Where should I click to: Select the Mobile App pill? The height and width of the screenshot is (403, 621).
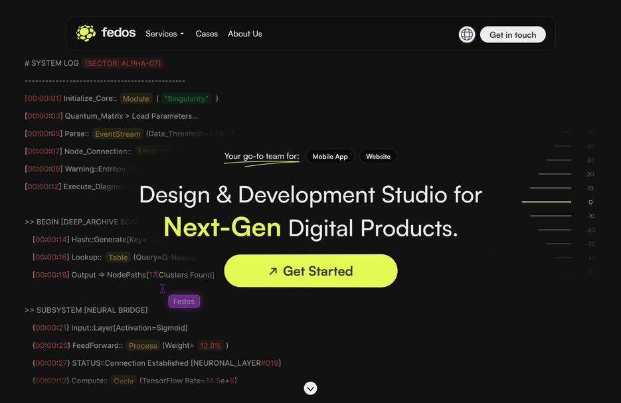(x=330, y=157)
